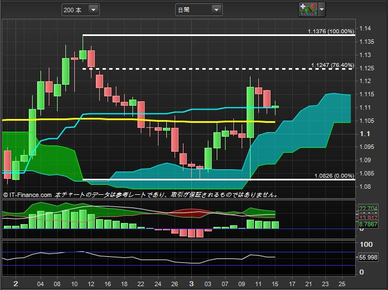Click the 15 date axis label
Screen dimensions: 388x290
pyautogui.click(x=275, y=284)
